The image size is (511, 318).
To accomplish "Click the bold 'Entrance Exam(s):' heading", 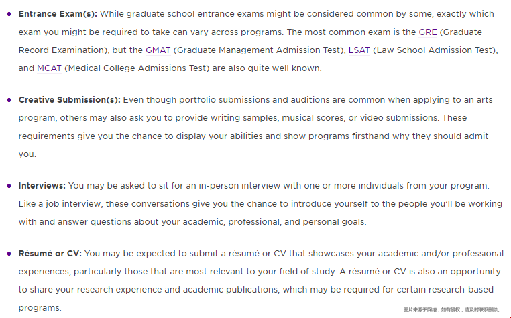I will (x=58, y=13).
